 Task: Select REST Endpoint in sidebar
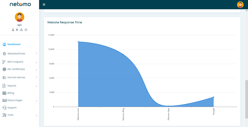pos(15,62)
